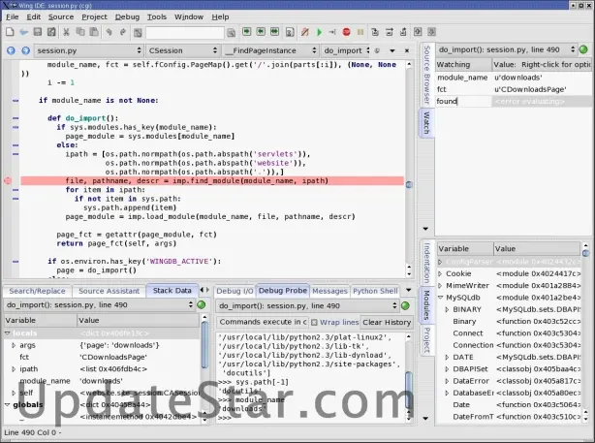
Task: Click the redo arrow icon
Action: point(122,32)
